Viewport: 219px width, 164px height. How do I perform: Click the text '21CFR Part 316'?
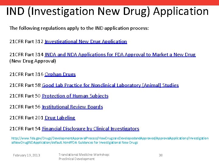[26, 74]
